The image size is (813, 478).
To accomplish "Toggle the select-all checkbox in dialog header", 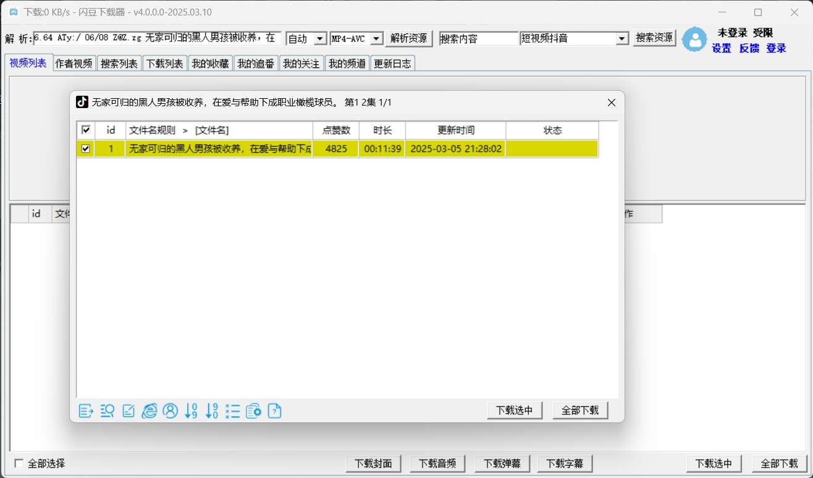I will tap(86, 130).
